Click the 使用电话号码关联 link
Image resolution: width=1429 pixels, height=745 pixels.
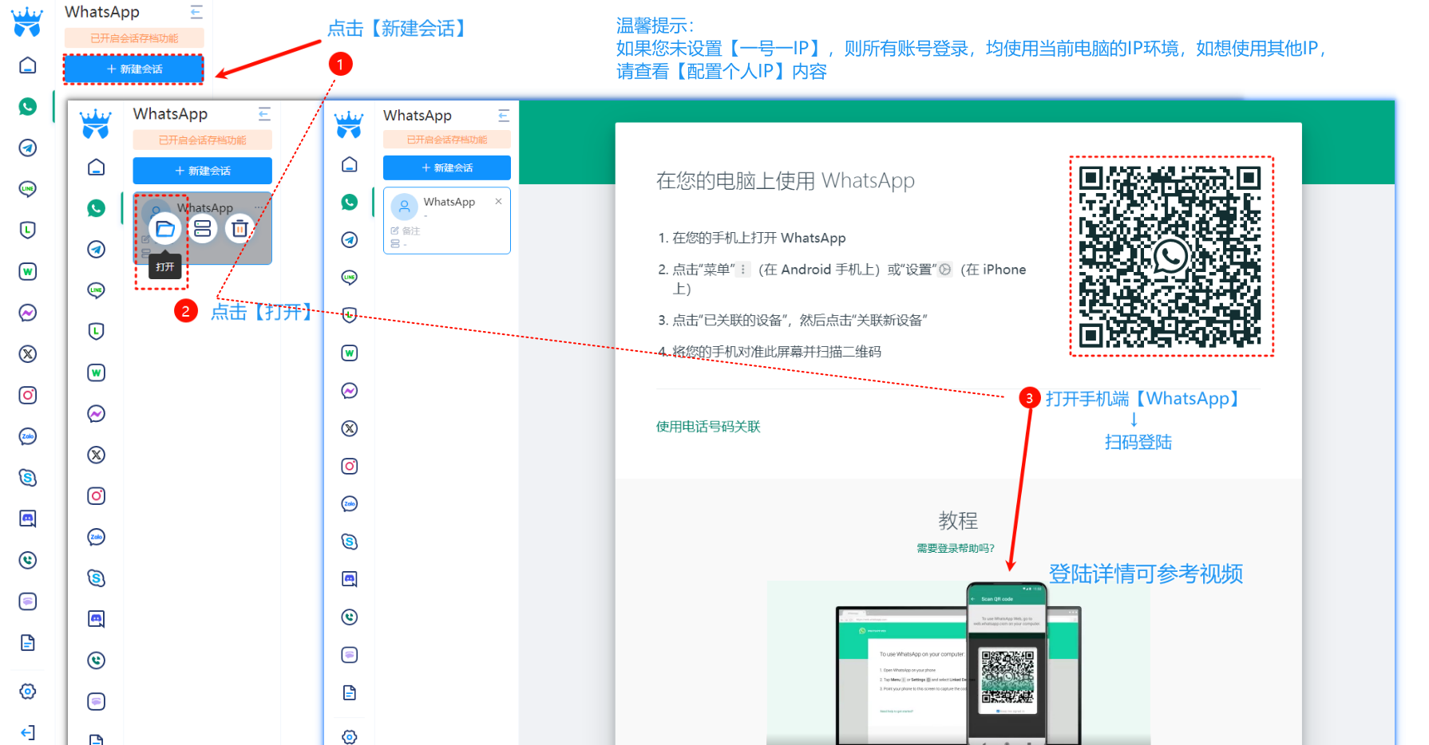(707, 427)
